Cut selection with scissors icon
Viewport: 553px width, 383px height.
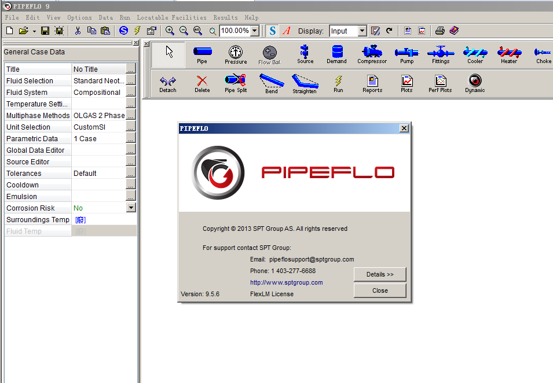click(78, 31)
